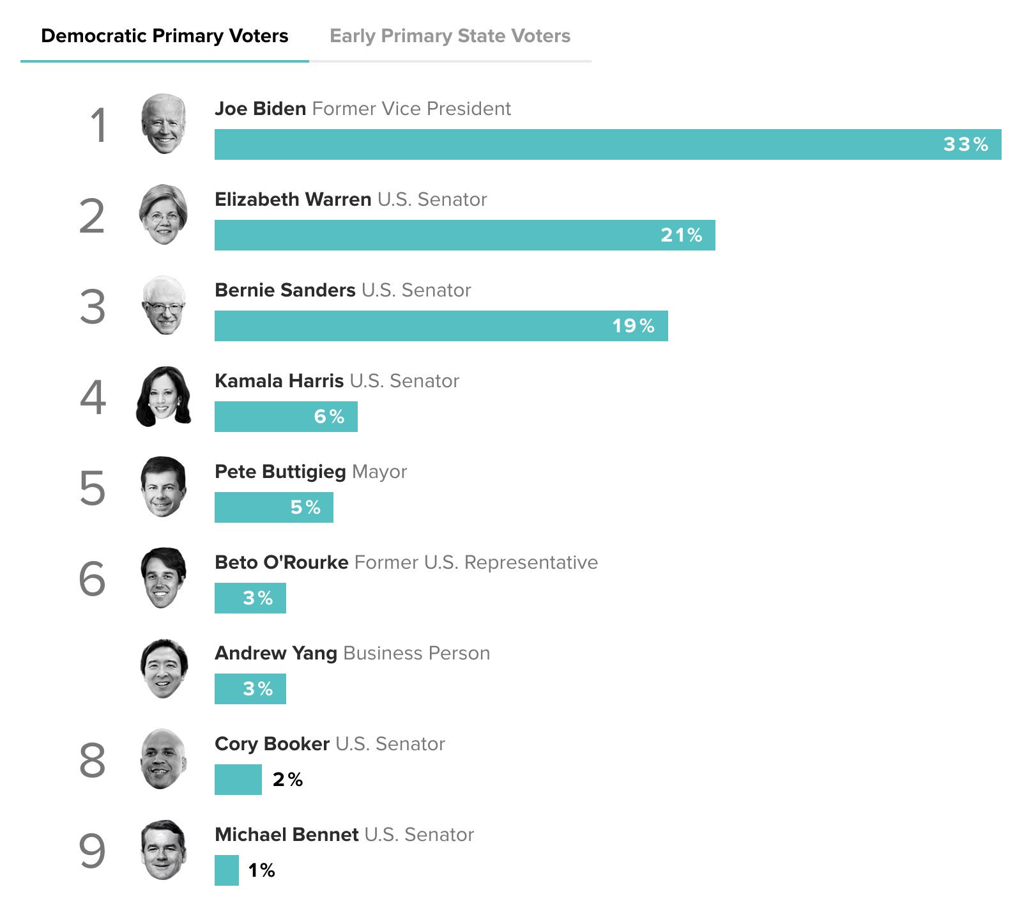Click Michael Bennet's headshot photo

click(x=164, y=850)
